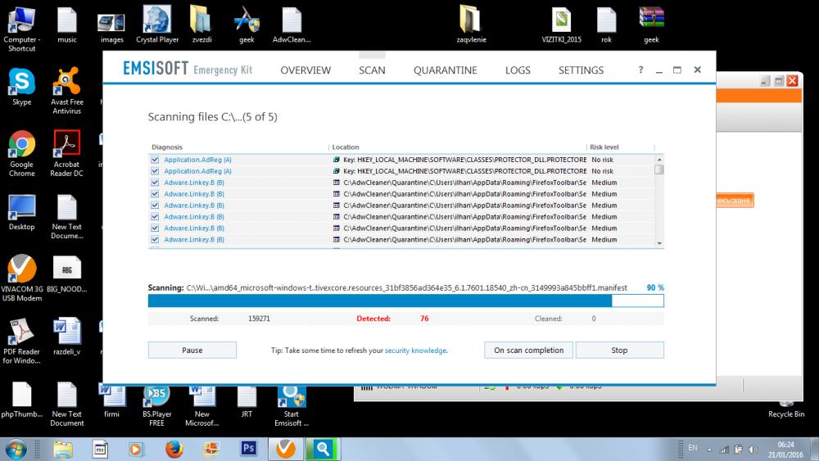Open Emsisoft help question mark
The image size is (819, 461).
point(641,70)
